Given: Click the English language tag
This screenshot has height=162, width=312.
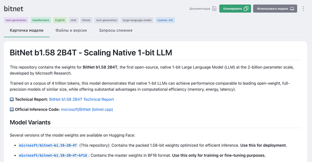Looking at the screenshot, I should click(x=60, y=20).
